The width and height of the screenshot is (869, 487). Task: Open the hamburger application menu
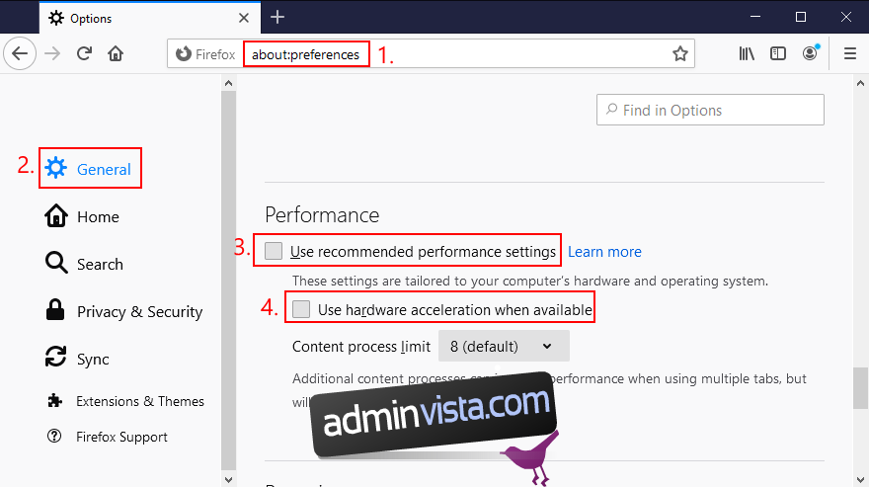click(x=850, y=53)
